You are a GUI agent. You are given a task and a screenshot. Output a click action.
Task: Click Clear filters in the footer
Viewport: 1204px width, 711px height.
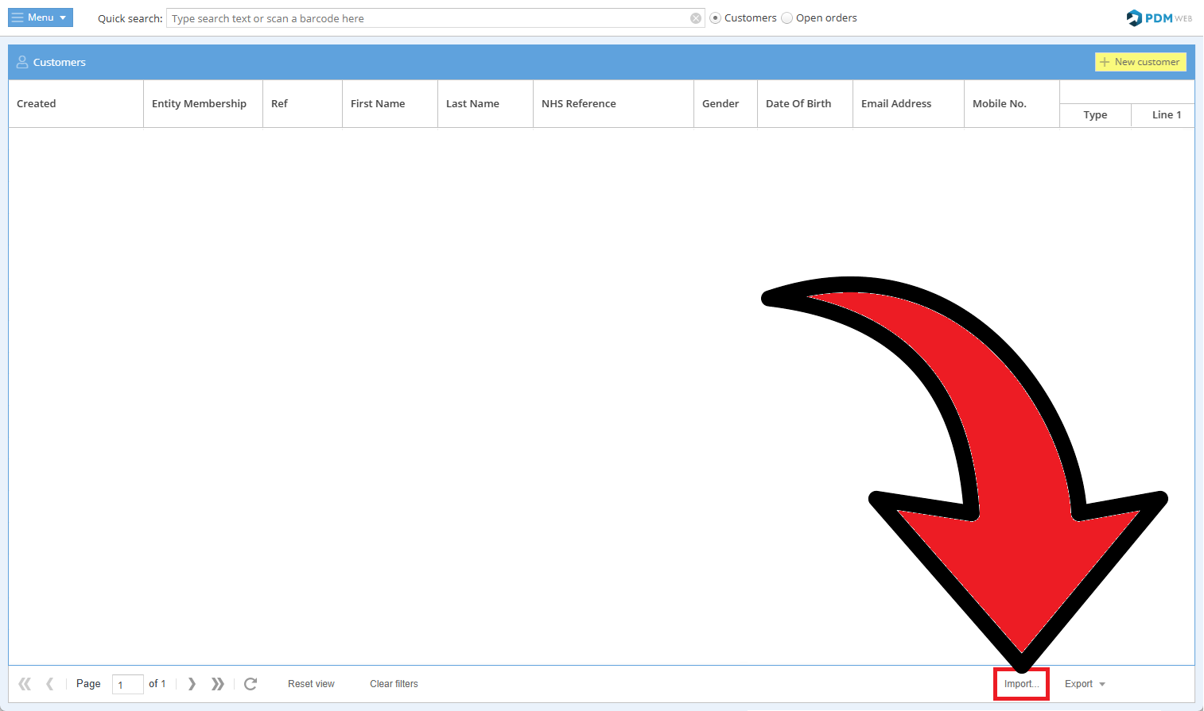point(394,684)
